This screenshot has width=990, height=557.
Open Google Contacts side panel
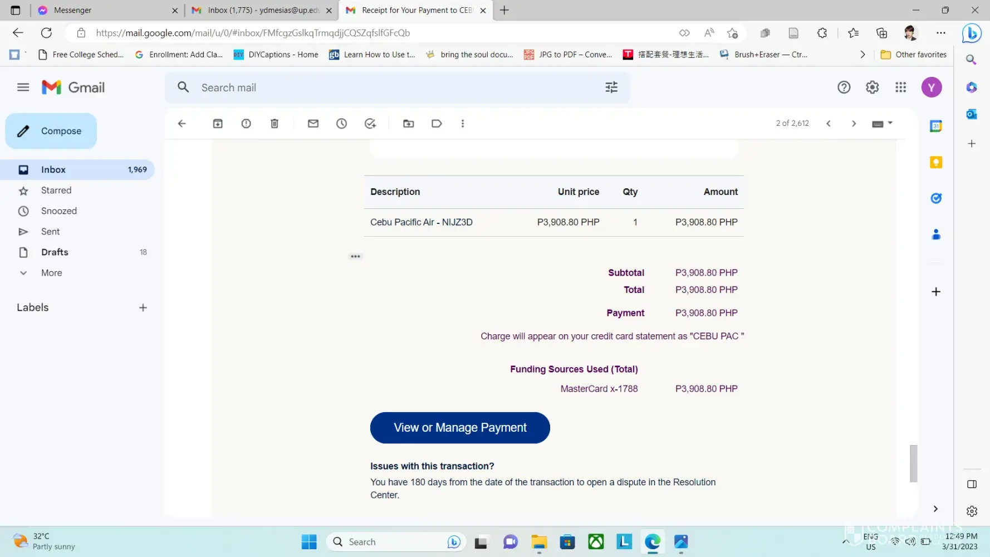[936, 234]
